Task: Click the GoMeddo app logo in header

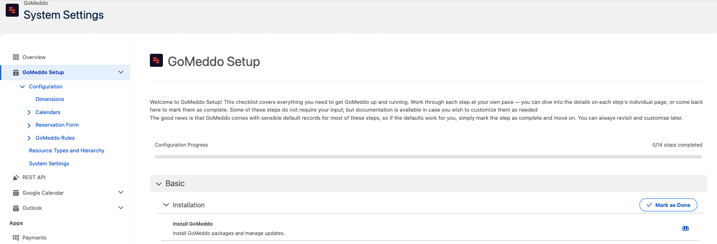Action: [x=12, y=10]
